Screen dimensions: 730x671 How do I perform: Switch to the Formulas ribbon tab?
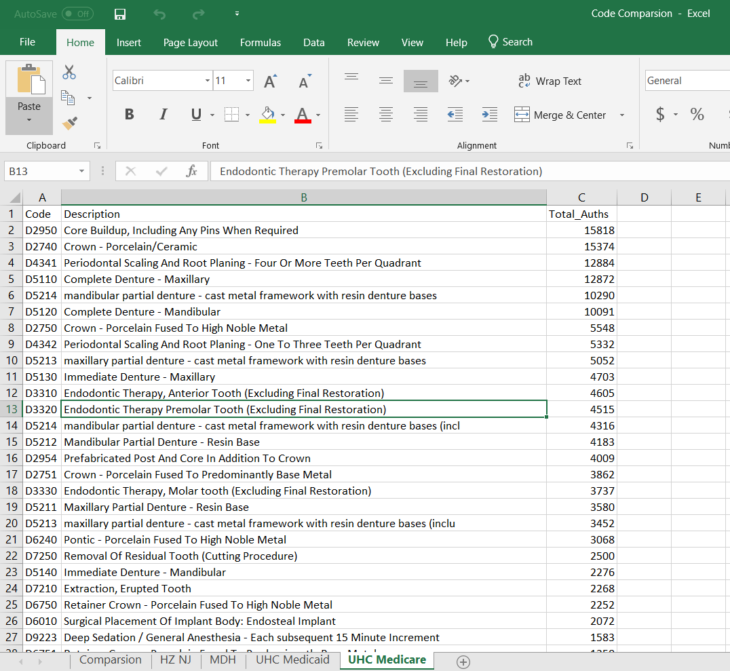click(261, 42)
